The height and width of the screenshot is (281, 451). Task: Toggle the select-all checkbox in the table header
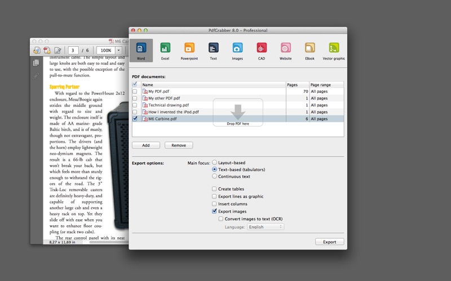coord(135,84)
